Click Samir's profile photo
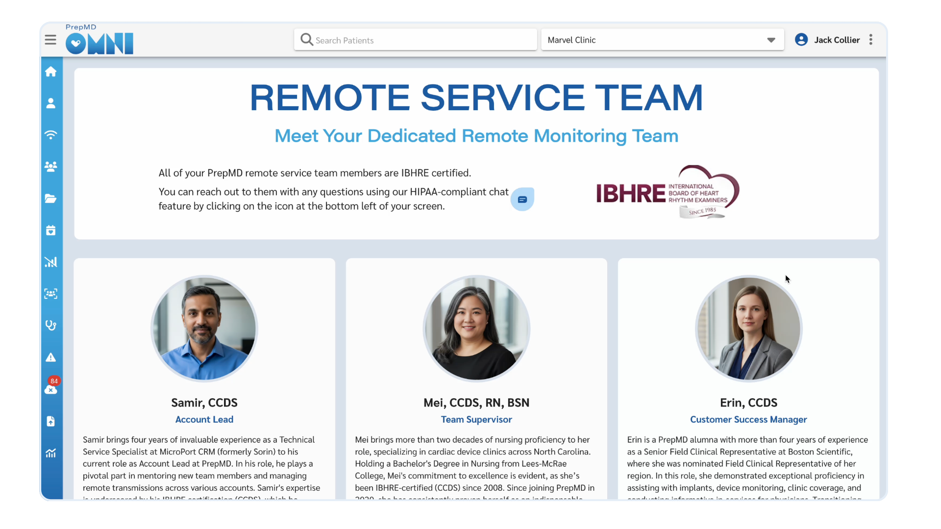The height and width of the screenshot is (529, 941). pyautogui.click(x=204, y=328)
